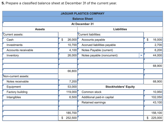This screenshot has width=167, height=125.
Task: Click the Accounts payable amount 16,000
Action: tap(153, 40)
